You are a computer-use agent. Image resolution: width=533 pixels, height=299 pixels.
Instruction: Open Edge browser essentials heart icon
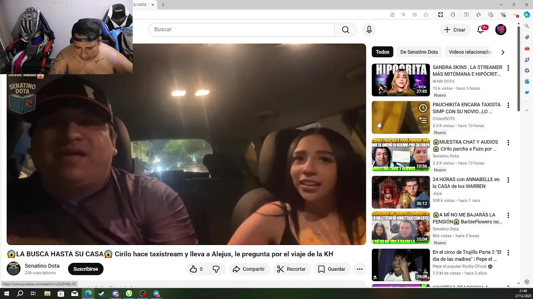coord(503,15)
